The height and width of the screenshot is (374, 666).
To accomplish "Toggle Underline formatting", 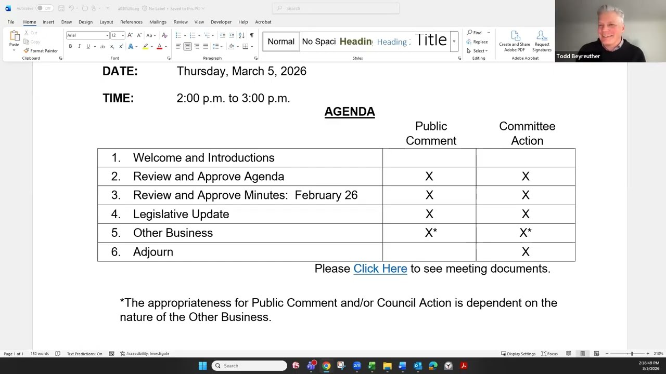I will pyautogui.click(x=88, y=46).
